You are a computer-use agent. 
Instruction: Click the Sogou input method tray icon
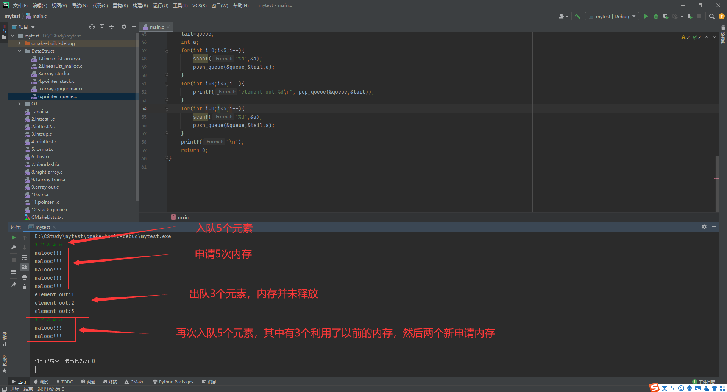[654, 388]
